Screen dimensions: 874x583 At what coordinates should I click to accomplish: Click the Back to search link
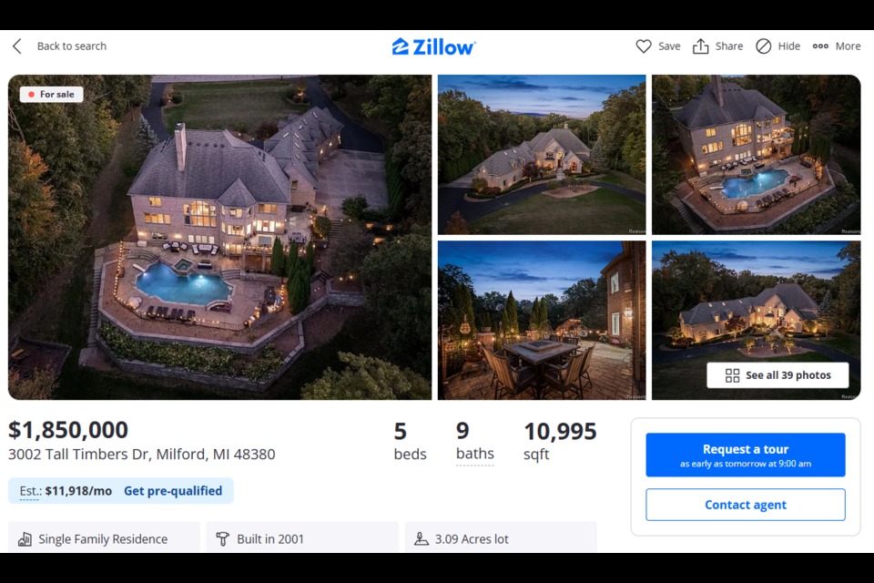point(71,46)
